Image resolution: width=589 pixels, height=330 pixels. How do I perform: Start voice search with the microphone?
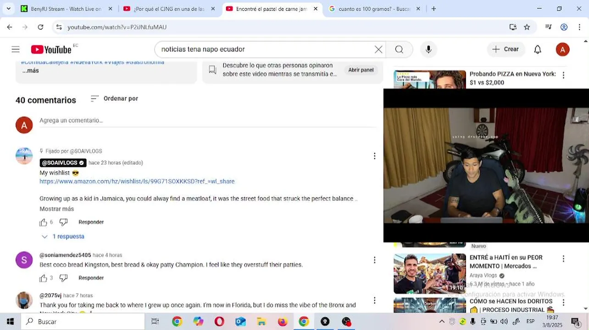pyautogui.click(x=428, y=49)
